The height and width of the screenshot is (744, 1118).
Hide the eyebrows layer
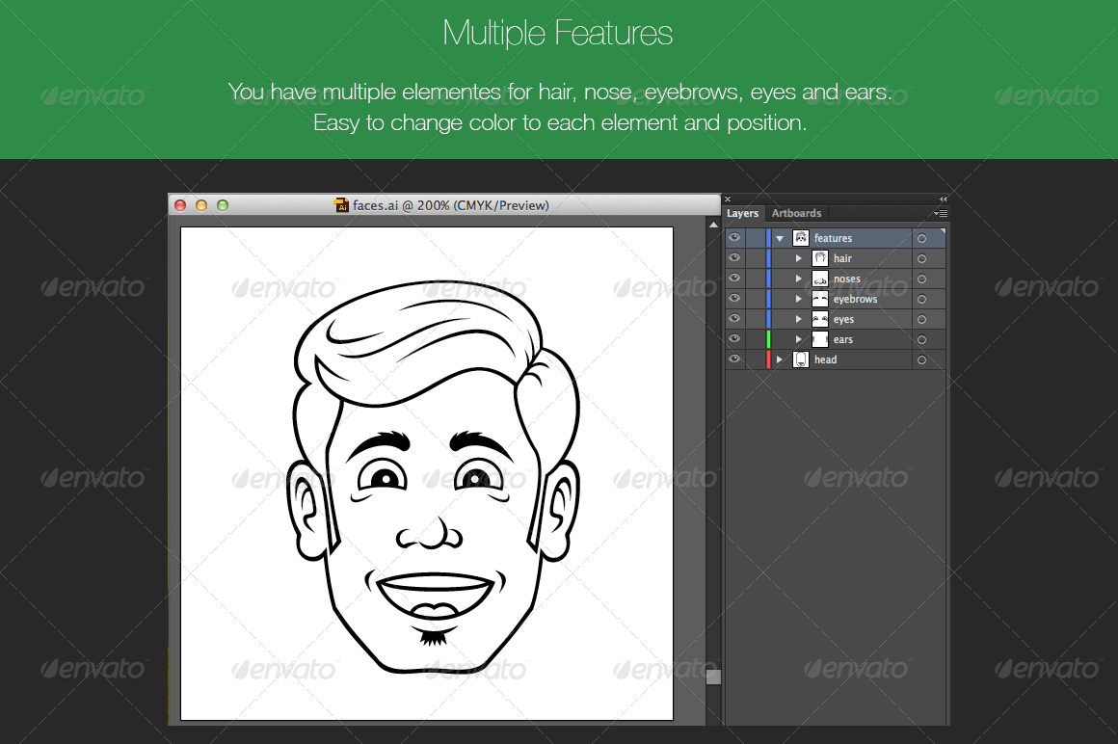(x=734, y=298)
